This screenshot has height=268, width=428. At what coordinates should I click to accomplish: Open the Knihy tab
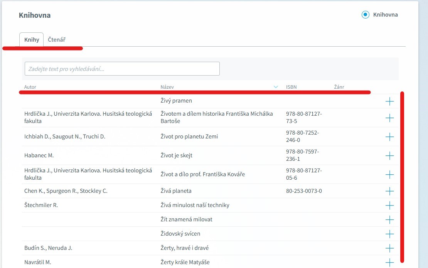pos(32,40)
